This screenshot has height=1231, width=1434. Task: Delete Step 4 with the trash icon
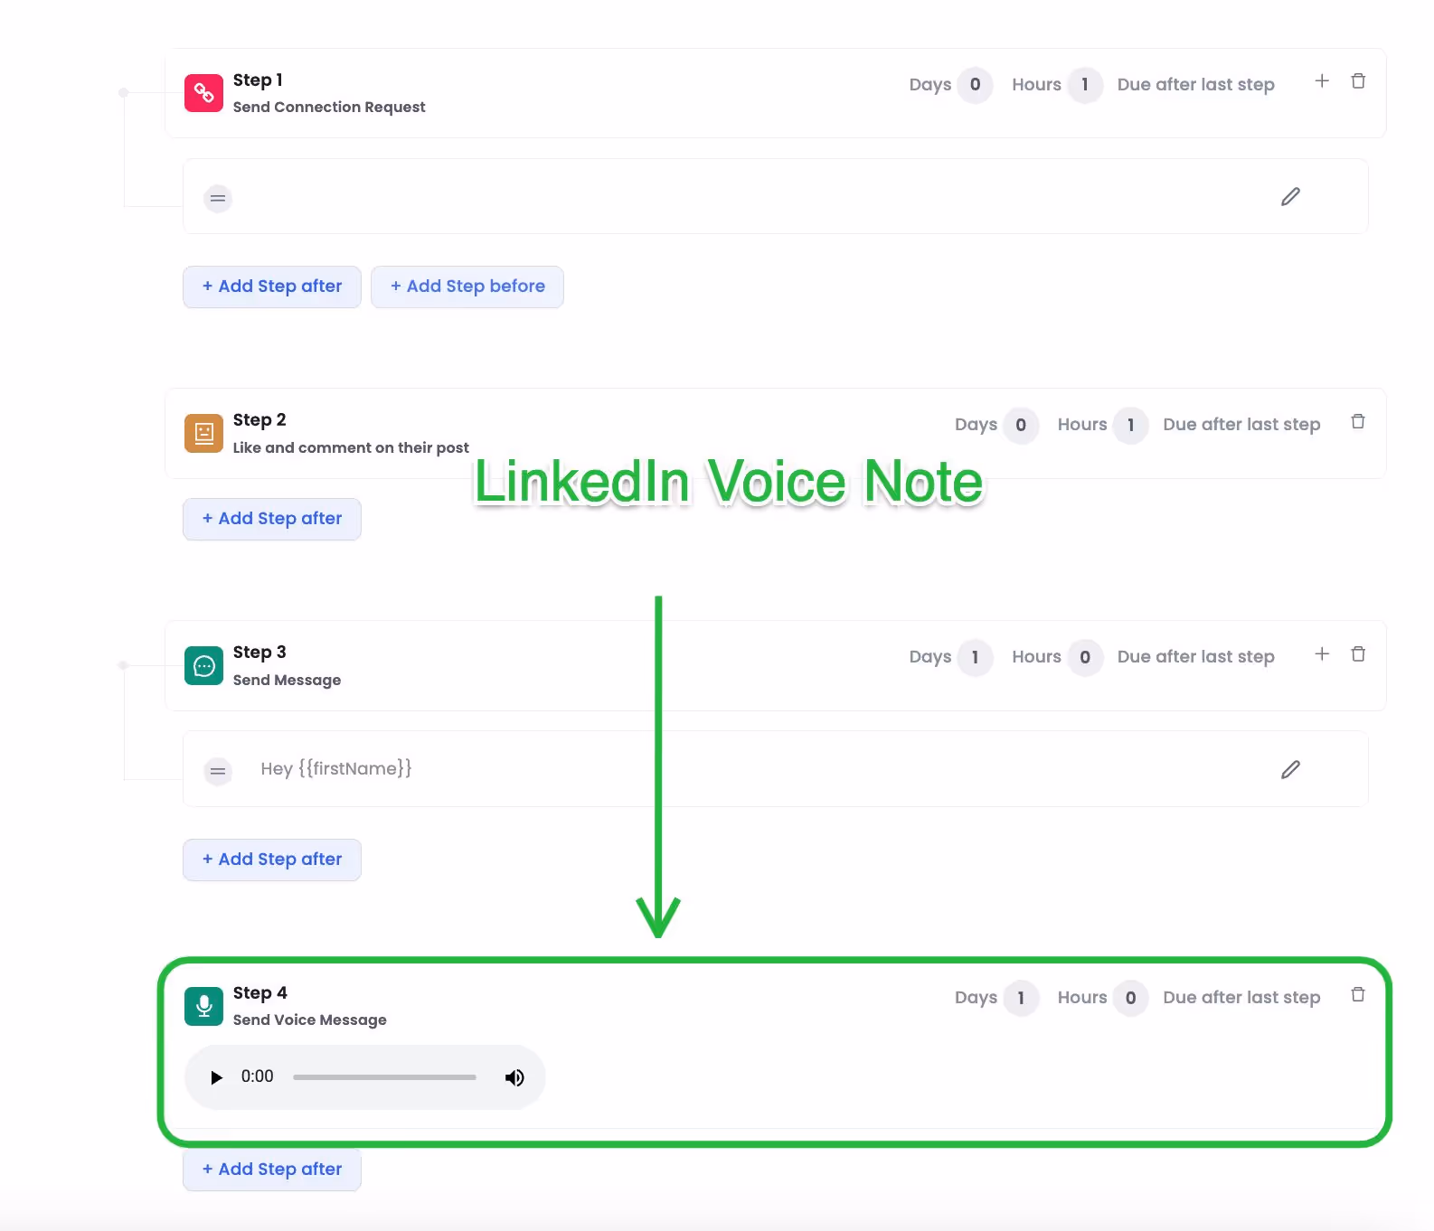pos(1358,994)
